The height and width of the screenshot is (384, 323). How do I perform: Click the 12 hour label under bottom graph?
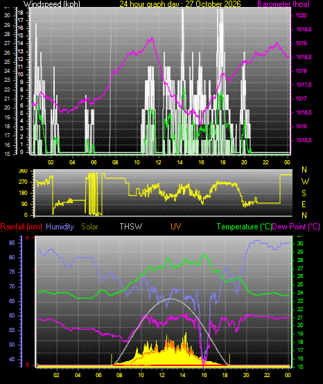click(162, 375)
